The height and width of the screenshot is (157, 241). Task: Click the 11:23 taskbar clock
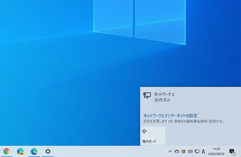pyautogui.click(x=216, y=149)
